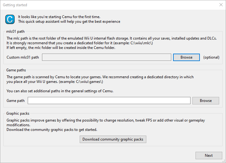Click the line "It is strongly recommend that you create"
The width and height of the screenshot is (226, 163).
point(80,43)
